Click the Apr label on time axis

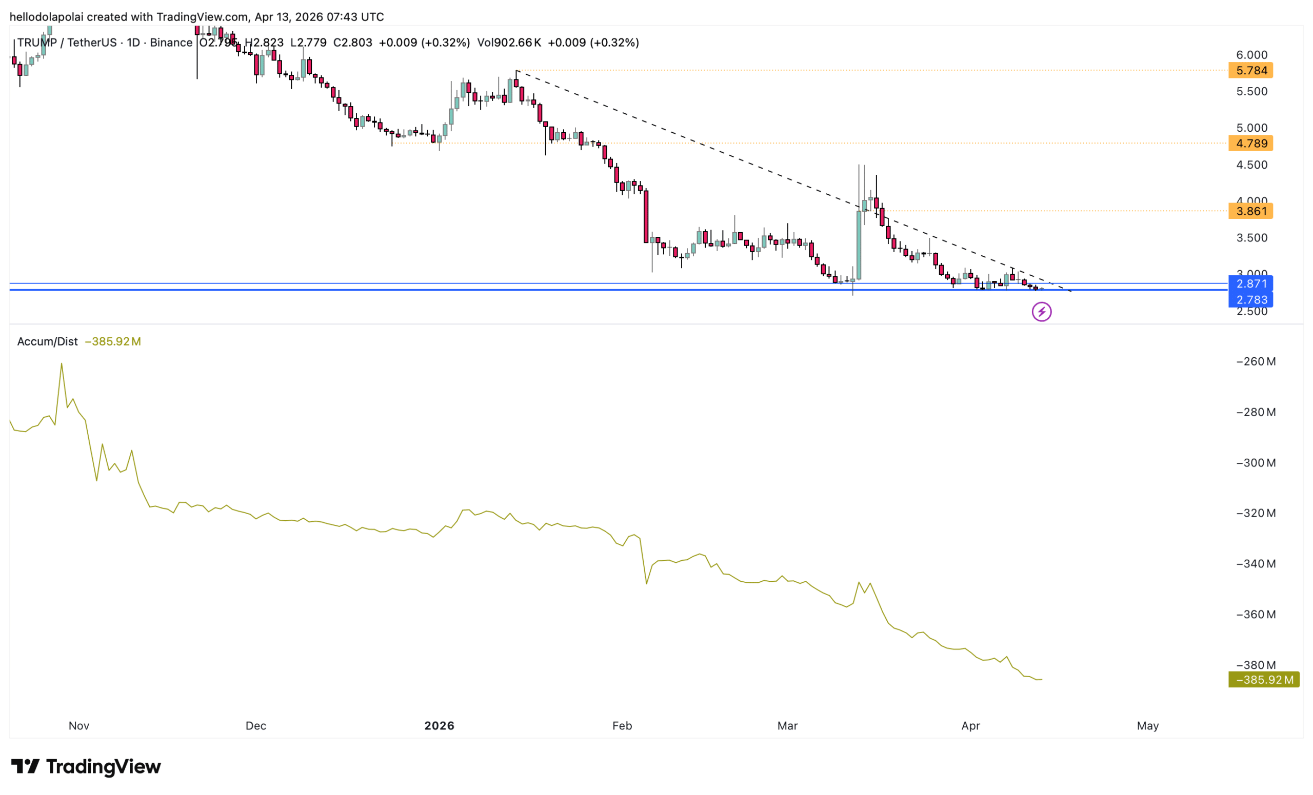pos(970,726)
